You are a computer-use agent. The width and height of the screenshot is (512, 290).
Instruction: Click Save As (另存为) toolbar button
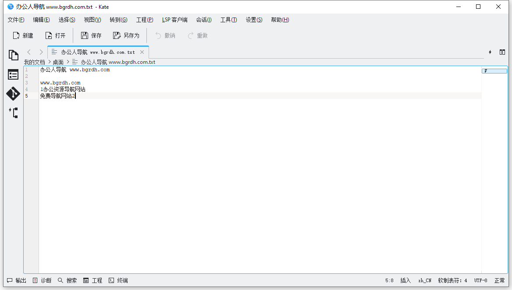[x=126, y=35]
